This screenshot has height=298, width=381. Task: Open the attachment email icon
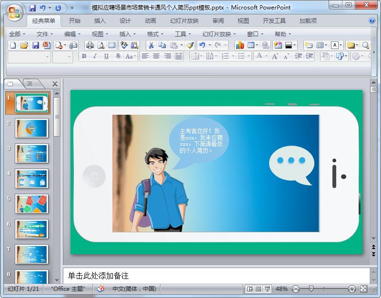click(x=73, y=45)
